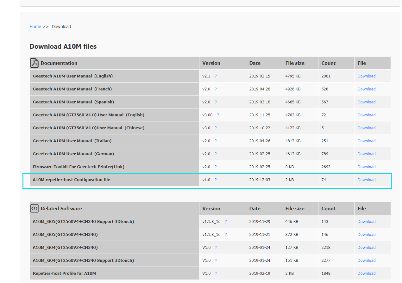Download the Italian A10M User Manual
The width and height of the screenshot is (402, 283).
[366, 141]
